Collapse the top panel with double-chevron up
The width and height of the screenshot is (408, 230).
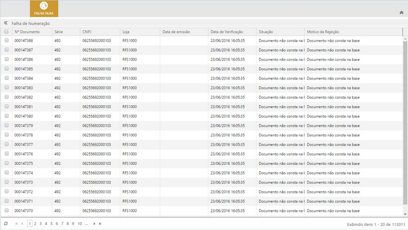click(401, 13)
